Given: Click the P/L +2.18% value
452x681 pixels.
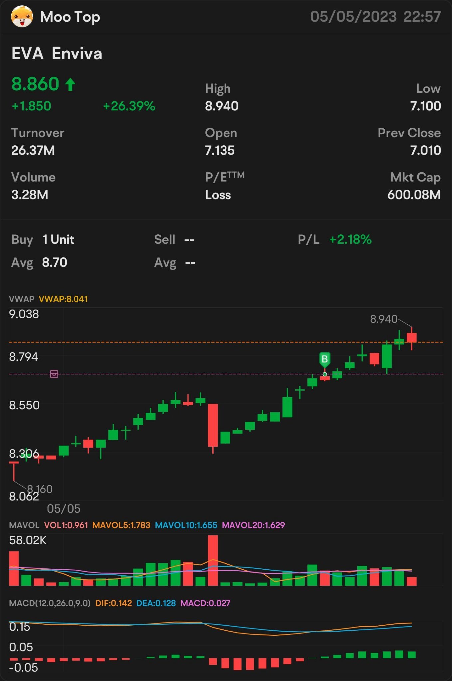Looking at the screenshot, I should pos(350,239).
